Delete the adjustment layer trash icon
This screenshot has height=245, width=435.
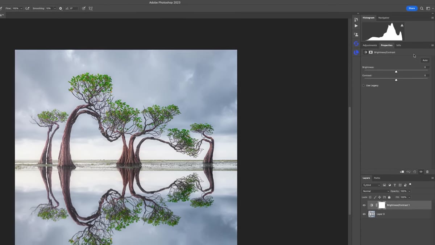[427, 172]
